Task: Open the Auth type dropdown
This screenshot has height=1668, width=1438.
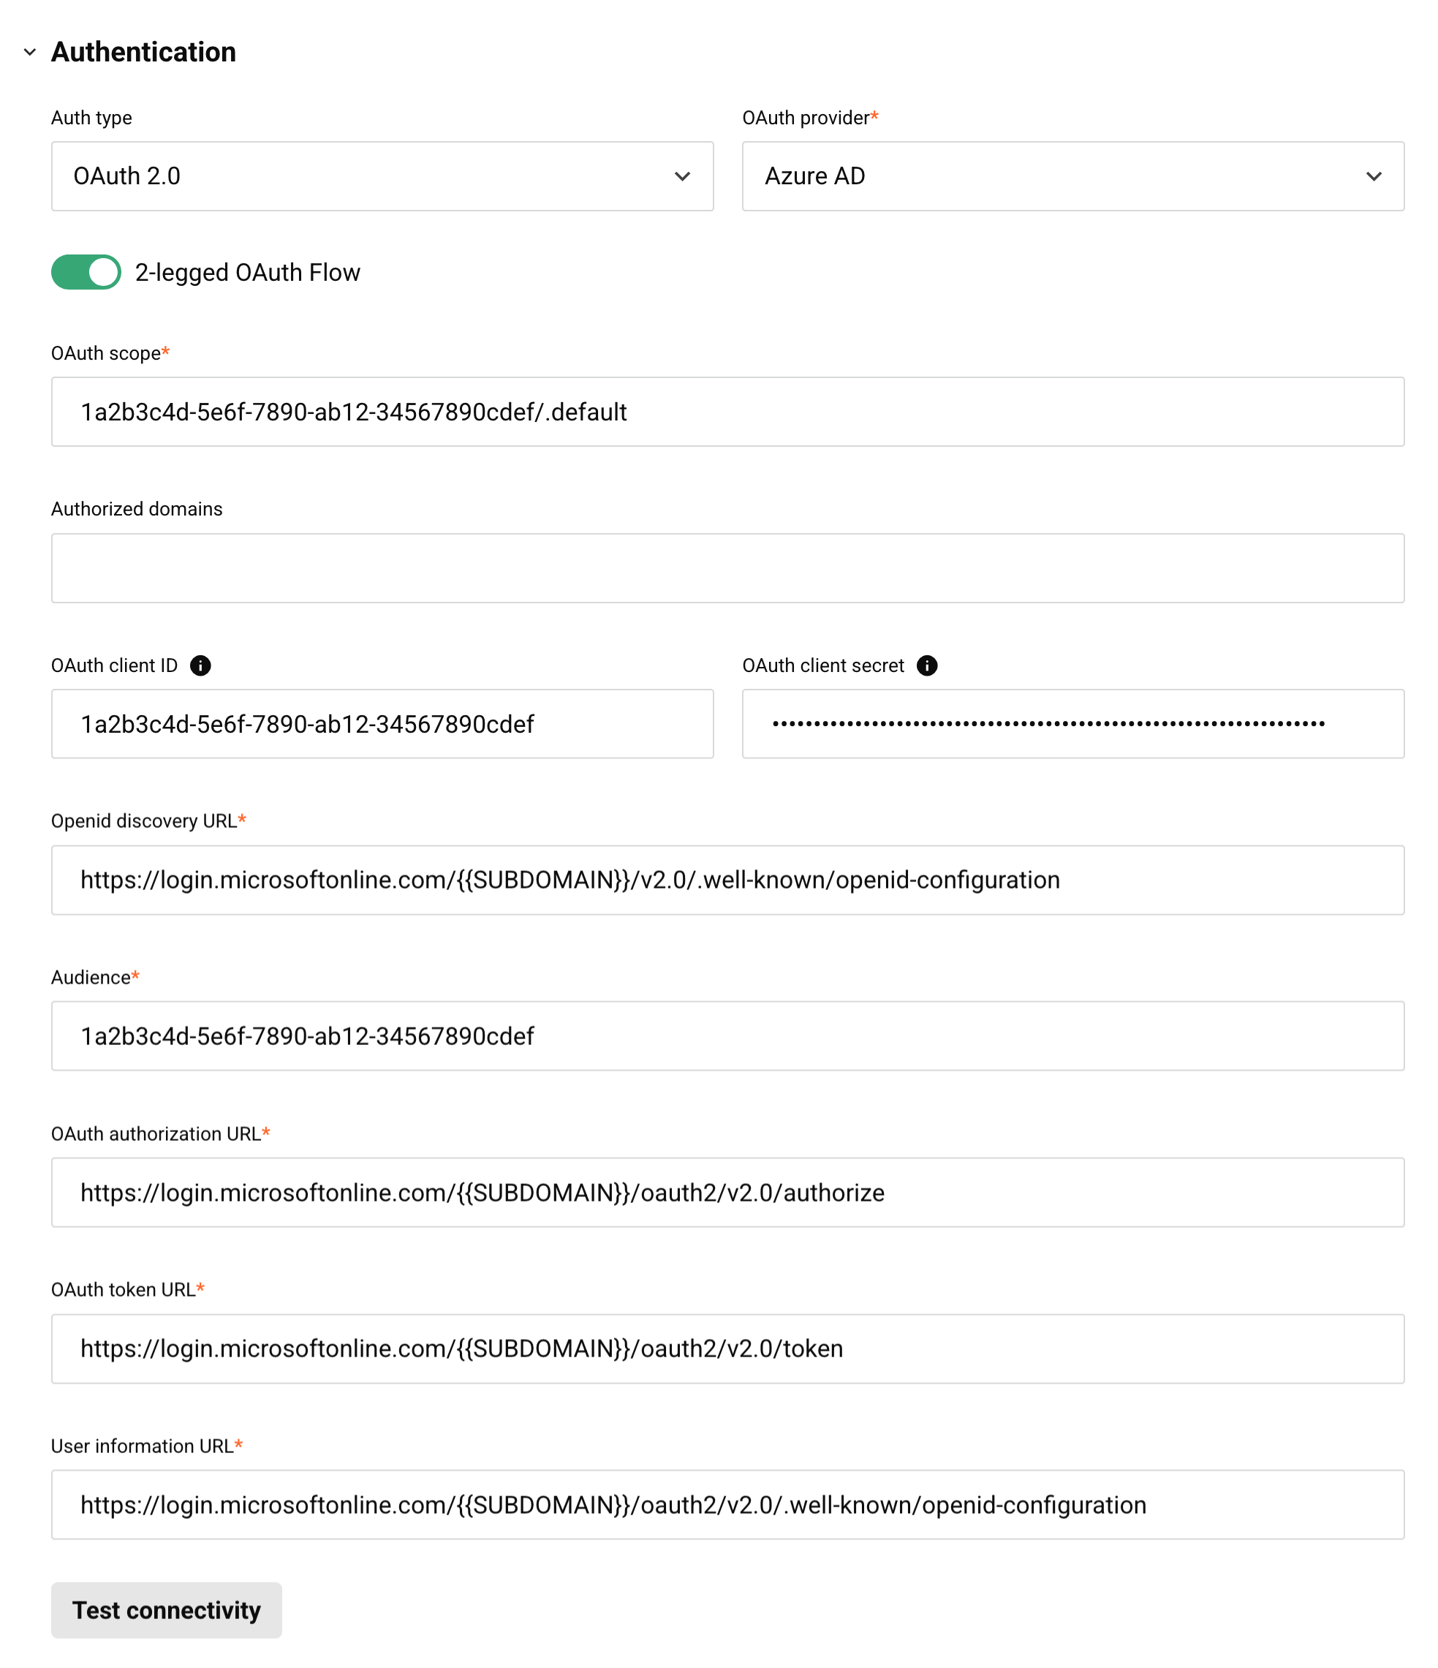Action: tap(382, 176)
